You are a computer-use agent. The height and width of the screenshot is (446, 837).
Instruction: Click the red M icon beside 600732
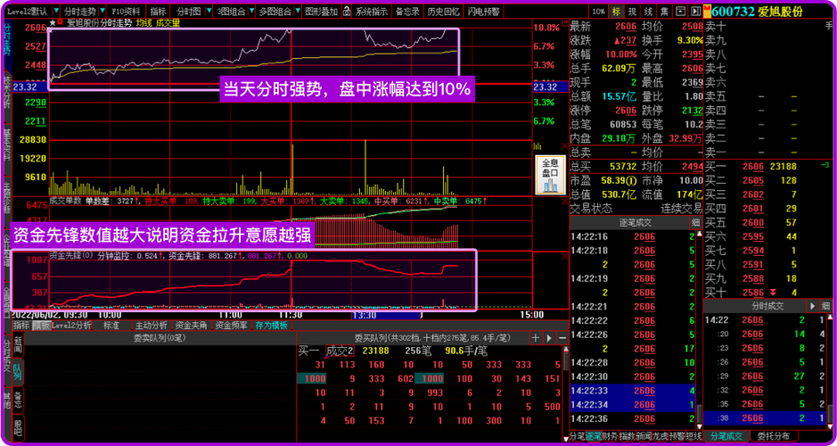click(x=707, y=11)
